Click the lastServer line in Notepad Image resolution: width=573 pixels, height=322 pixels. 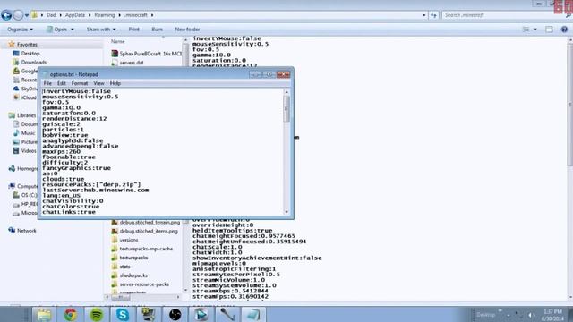coord(96,191)
